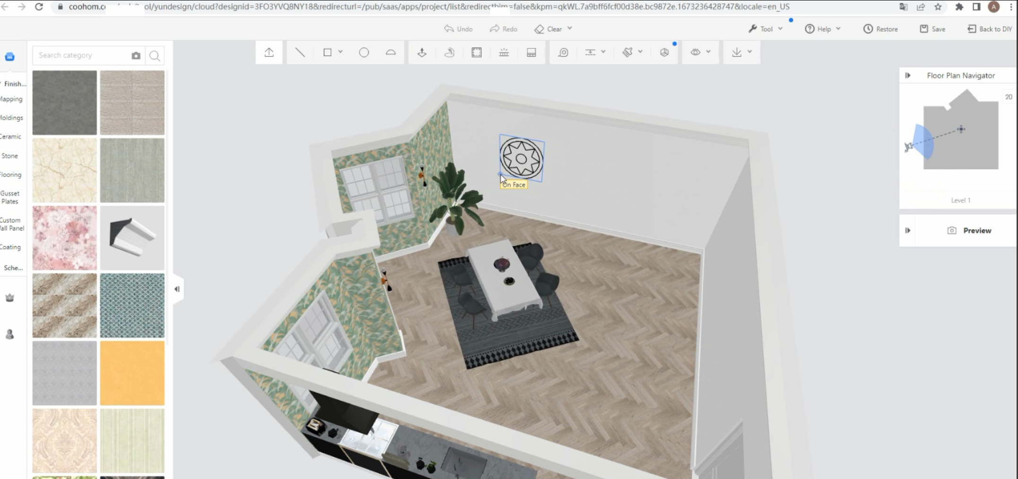Open the download options dropdown arrow

click(x=749, y=52)
